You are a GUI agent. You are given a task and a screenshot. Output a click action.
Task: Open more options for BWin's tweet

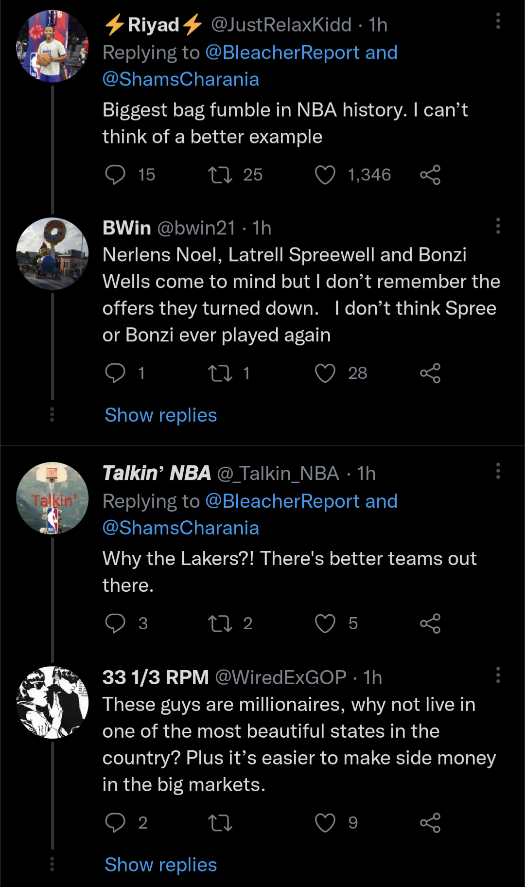coord(498,226)
